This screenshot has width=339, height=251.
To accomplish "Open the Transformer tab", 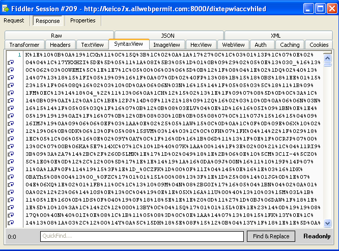I will click(x=24, y=45).
